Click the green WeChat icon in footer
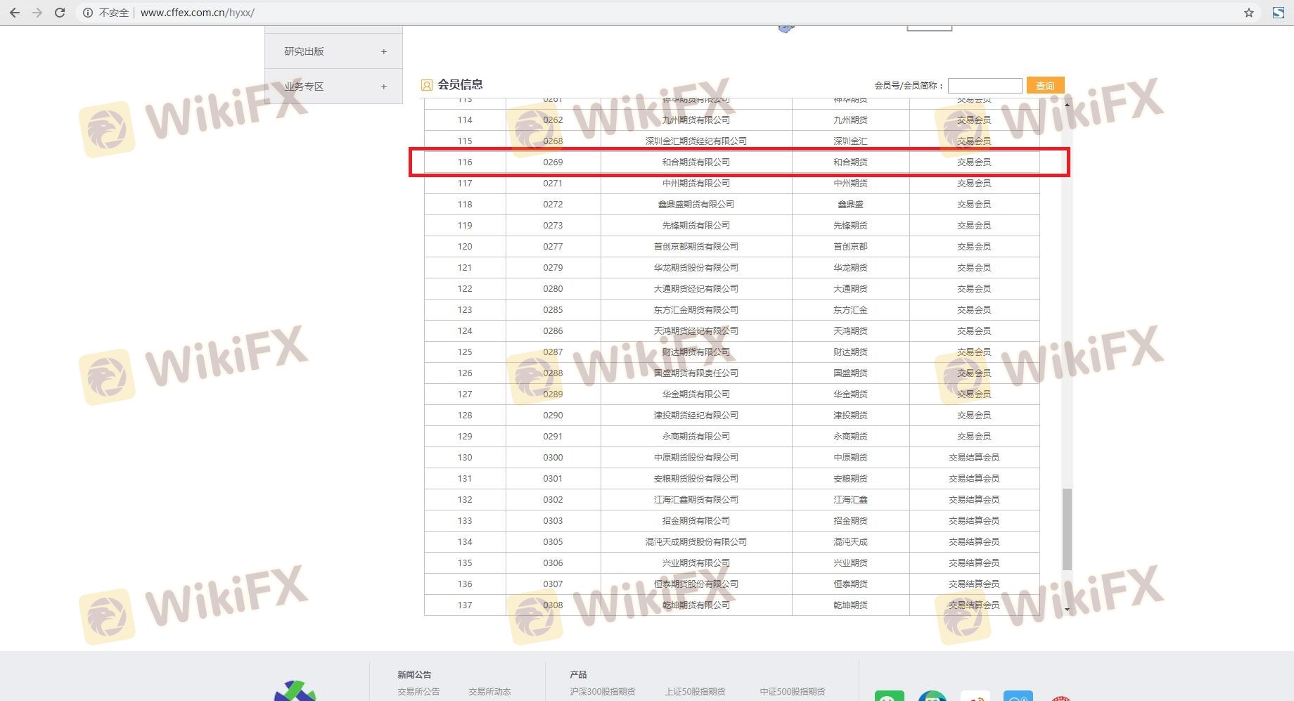This screenshot has width=1294, height=701. pyautogui.click(x=889, y=695)
